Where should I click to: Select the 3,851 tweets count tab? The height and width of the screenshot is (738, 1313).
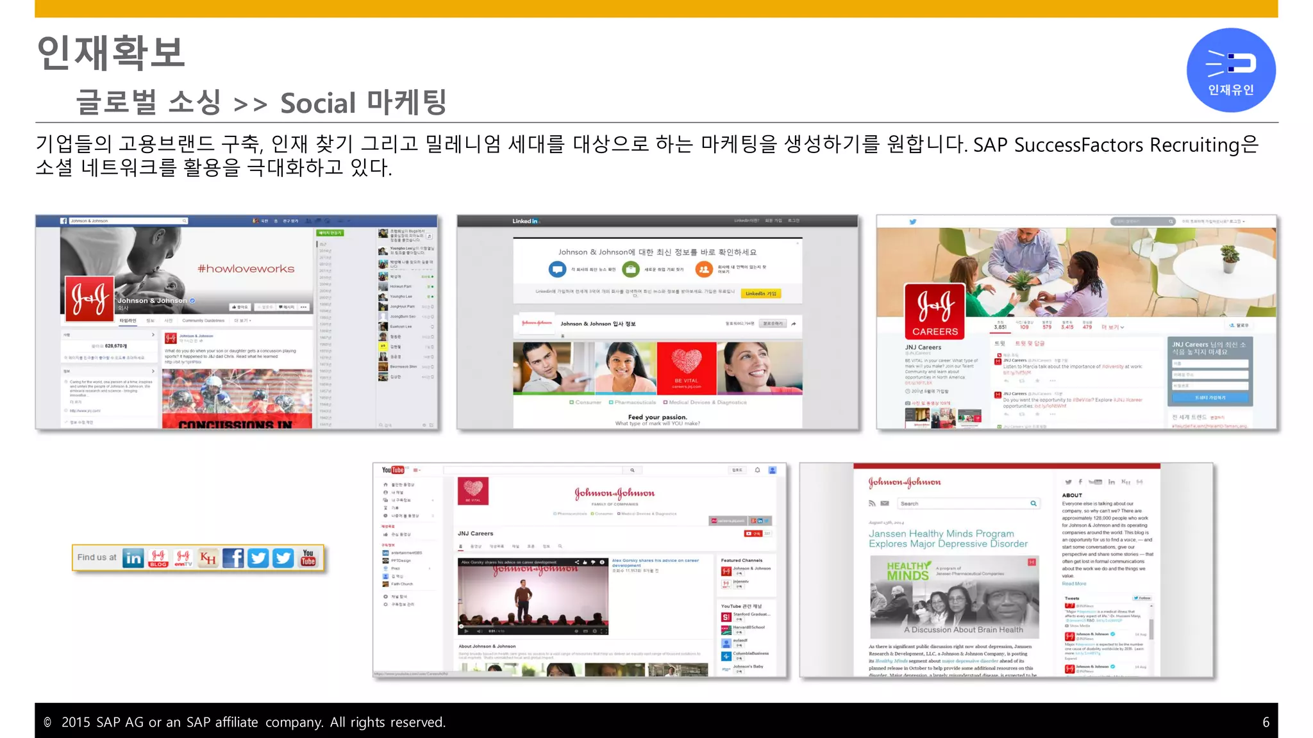(x=1000, y=325)
